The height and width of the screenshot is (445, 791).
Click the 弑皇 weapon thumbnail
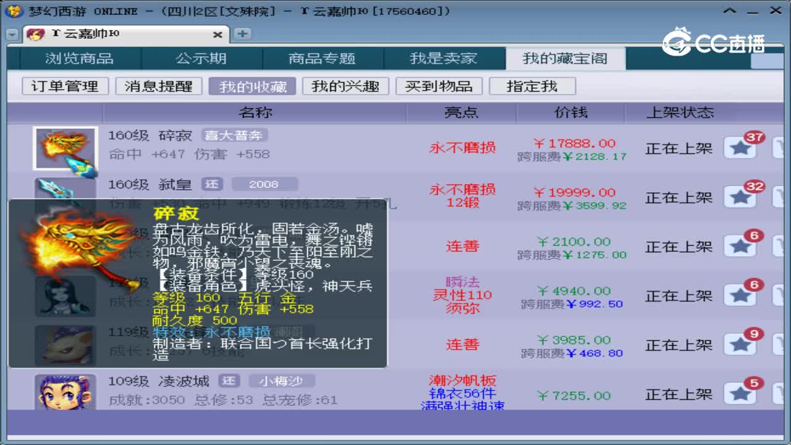point(65,188)
